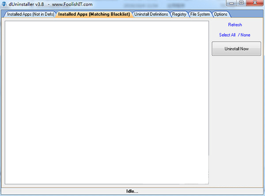This screenshot has width=265, height=196.
Task: Click the Idle status bar
Action: 132,191
